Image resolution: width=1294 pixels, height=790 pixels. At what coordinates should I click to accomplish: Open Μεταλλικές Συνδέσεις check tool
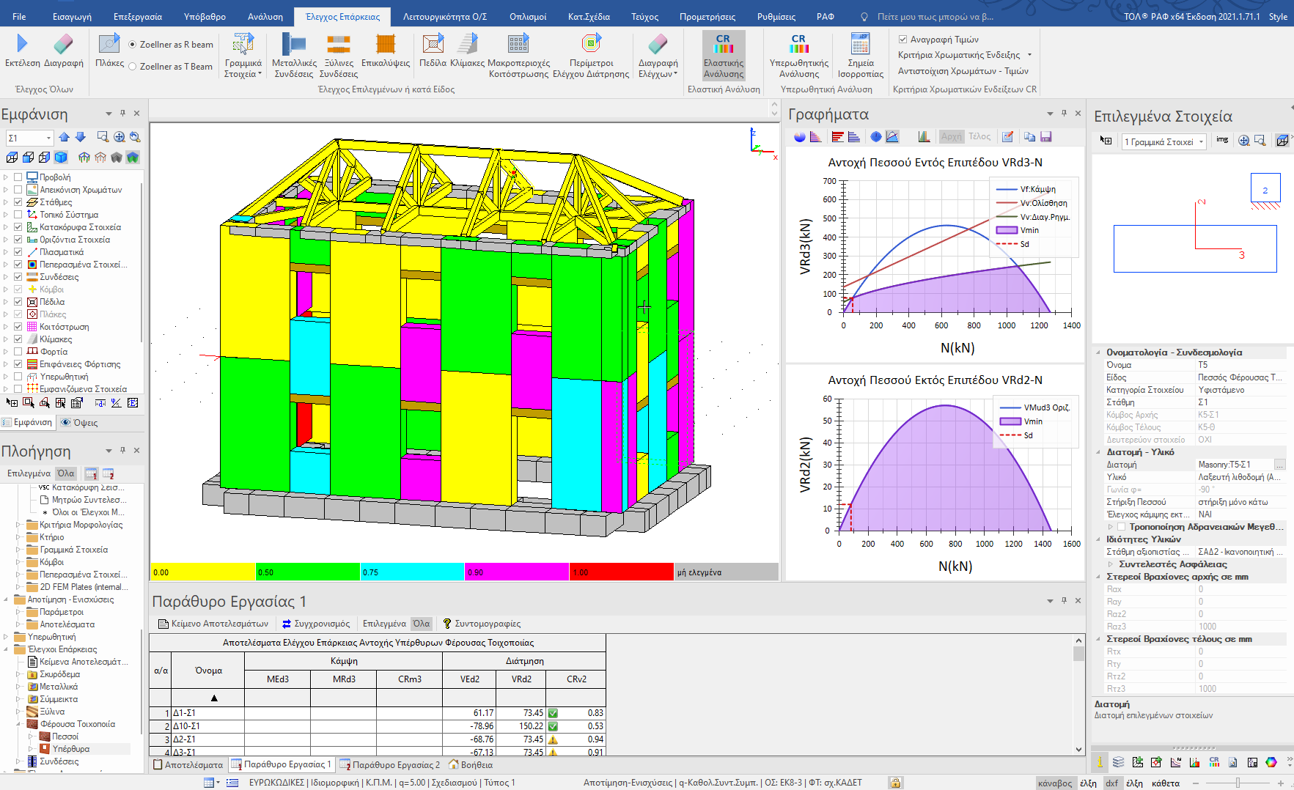[294, 45]
